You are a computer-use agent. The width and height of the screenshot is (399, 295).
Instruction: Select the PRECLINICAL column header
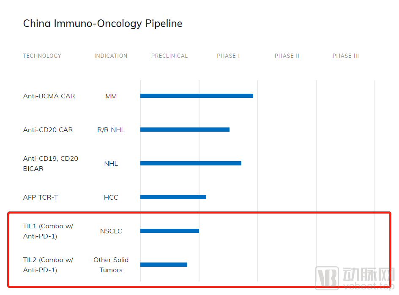coord(169,56)
